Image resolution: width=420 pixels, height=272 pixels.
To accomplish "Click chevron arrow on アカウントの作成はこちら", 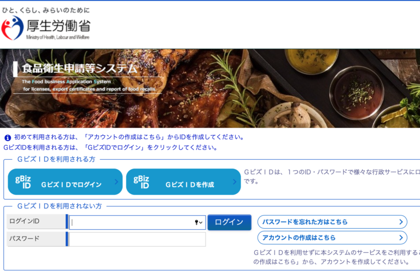I will (x=401, y=238).
